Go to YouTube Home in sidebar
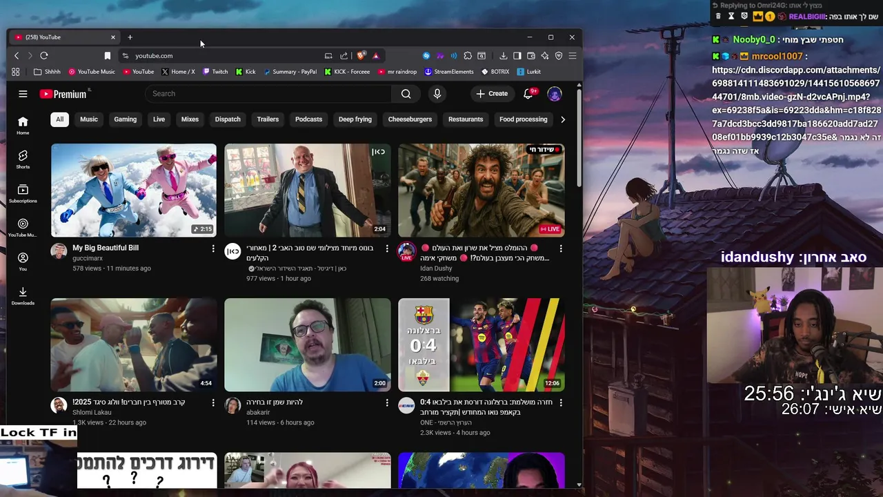 pyautogui.click(x=23, y=125)
